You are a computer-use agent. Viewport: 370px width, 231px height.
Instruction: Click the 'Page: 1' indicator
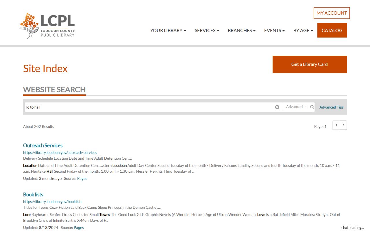(x=320, y=126)
